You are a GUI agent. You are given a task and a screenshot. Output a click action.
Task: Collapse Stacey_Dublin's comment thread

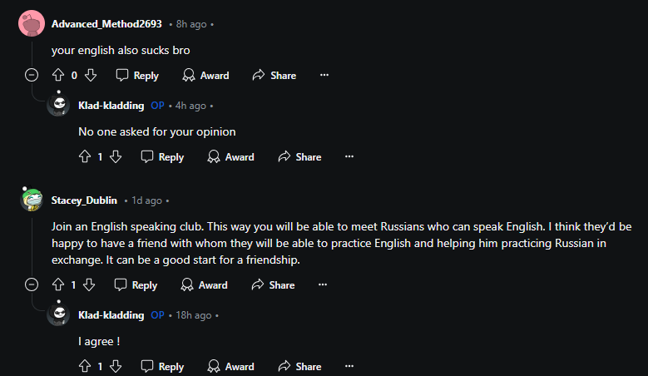(32, 285)
